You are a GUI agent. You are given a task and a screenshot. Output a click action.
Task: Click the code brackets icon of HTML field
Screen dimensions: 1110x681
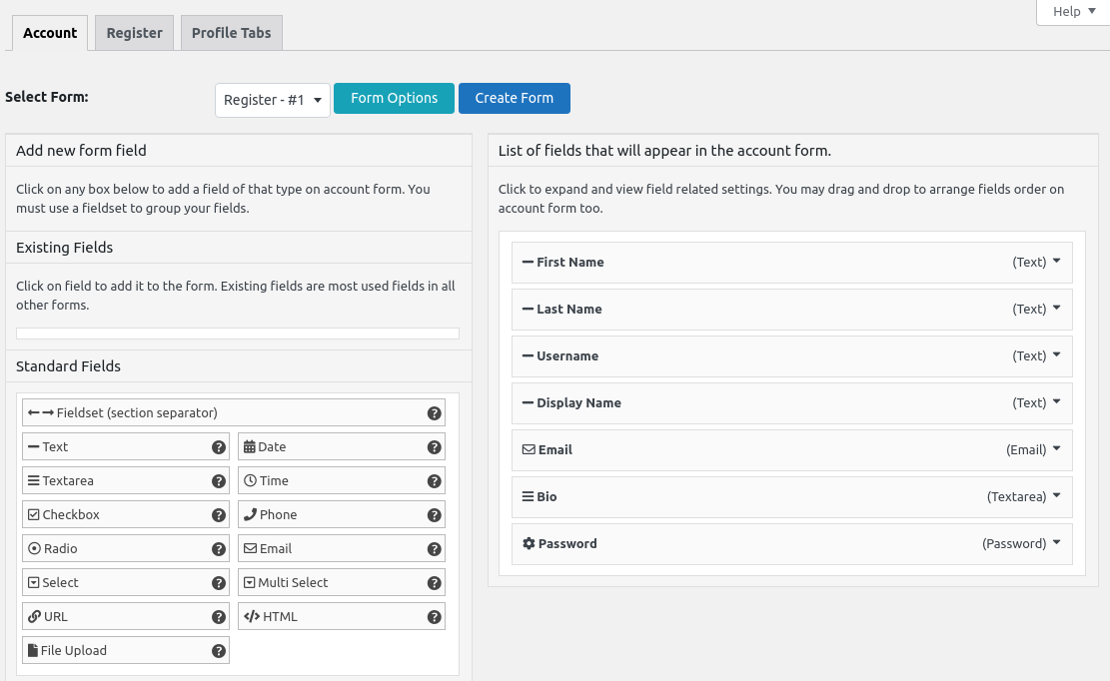[x=252, y=616]
